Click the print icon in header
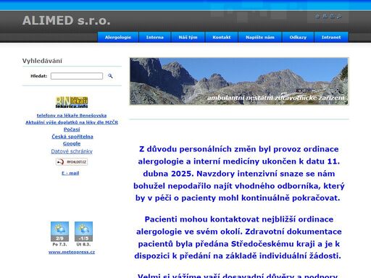 pyautogui.click(x=332, y=17)
